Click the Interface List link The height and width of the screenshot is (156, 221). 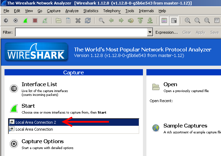[39, 84]
